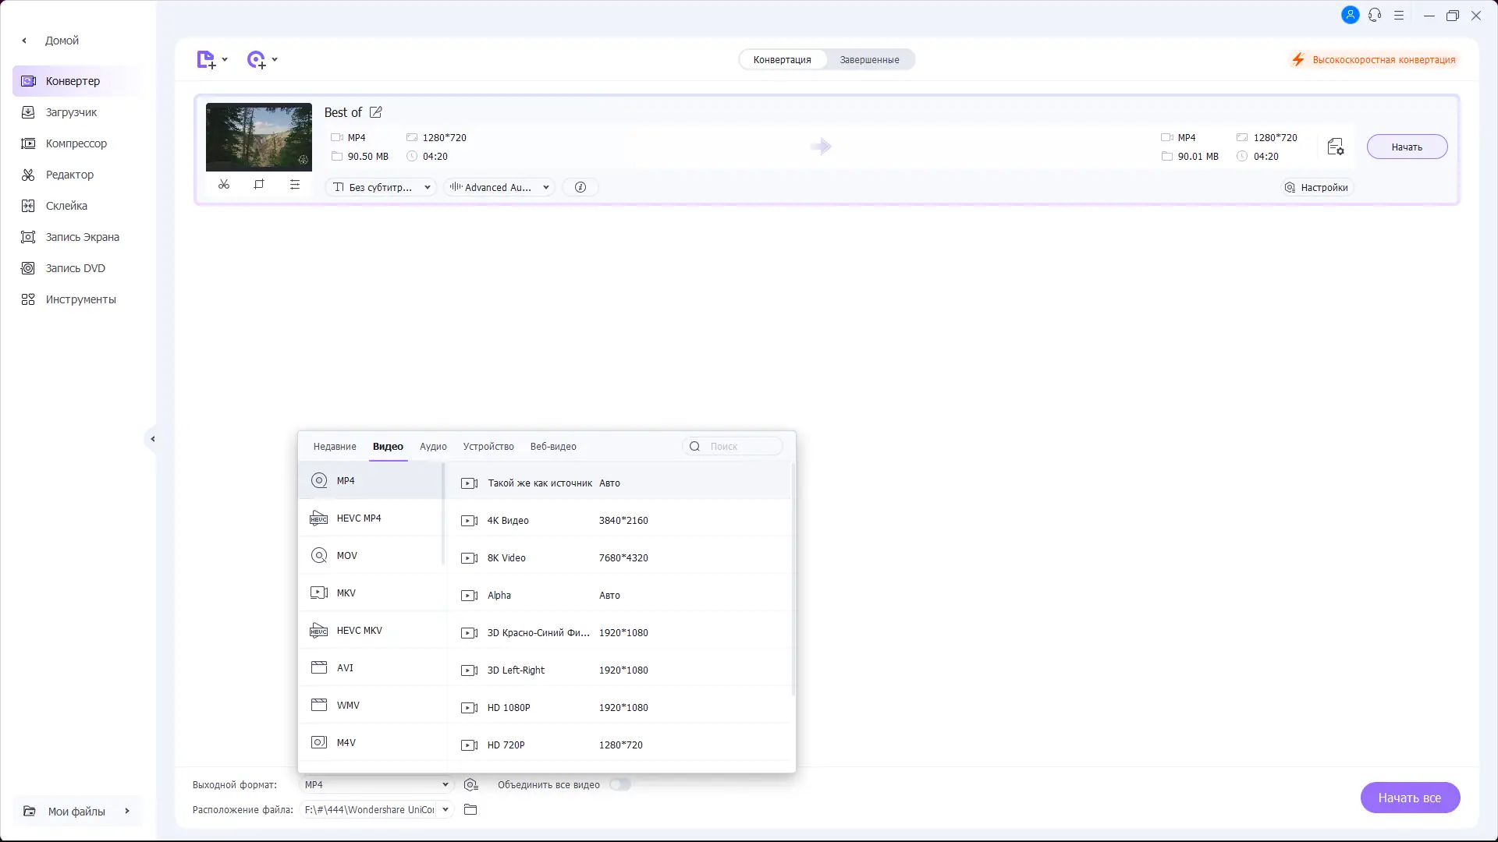Click the edit title icon next to Best of
1498x842 pixels.
tap(376, 112)
